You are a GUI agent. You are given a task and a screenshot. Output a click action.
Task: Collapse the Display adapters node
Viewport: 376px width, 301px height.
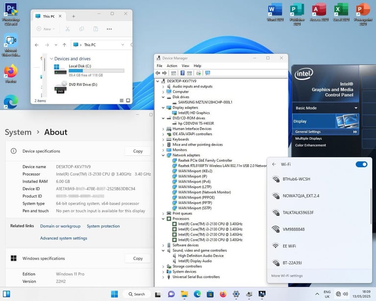(x=164, y=107)
